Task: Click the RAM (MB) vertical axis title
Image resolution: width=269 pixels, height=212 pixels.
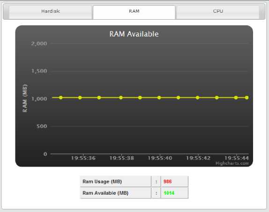Action: pyautogui.click(x=25, y=98)
